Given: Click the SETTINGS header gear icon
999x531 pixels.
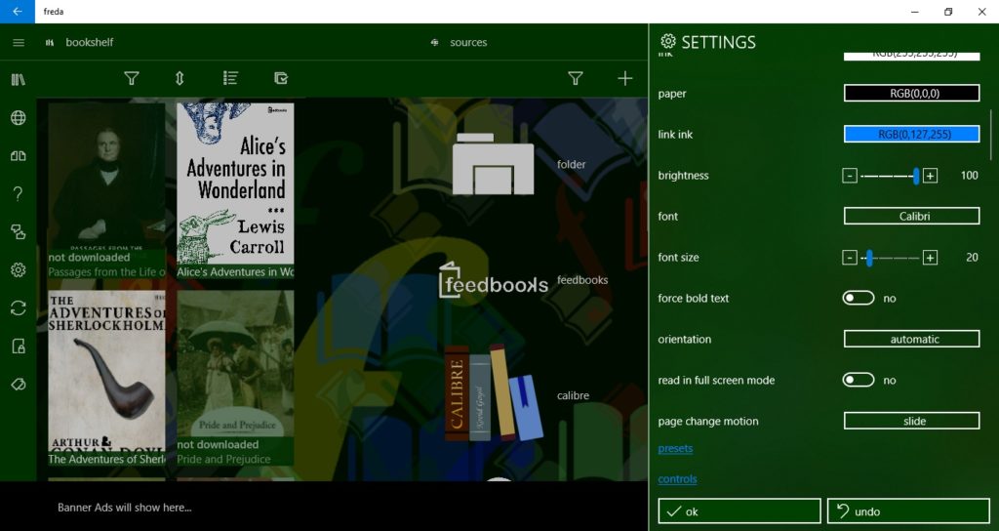Looking at the screenshot, I should pyautogui.click(x=667, y=41).
